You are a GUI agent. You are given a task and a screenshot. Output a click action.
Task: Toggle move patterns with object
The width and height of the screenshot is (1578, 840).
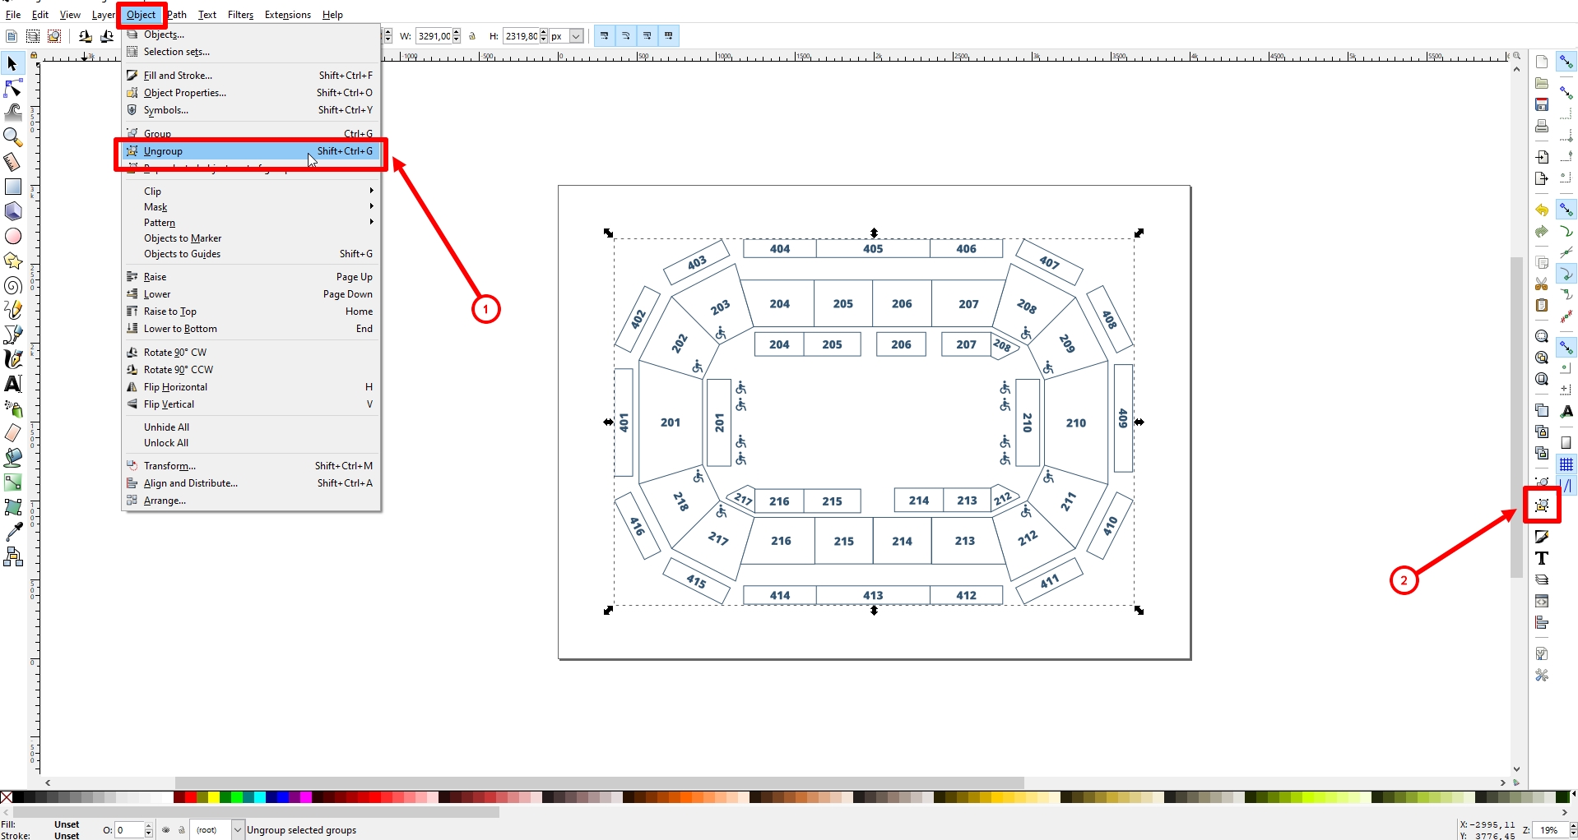pos(669,36)
